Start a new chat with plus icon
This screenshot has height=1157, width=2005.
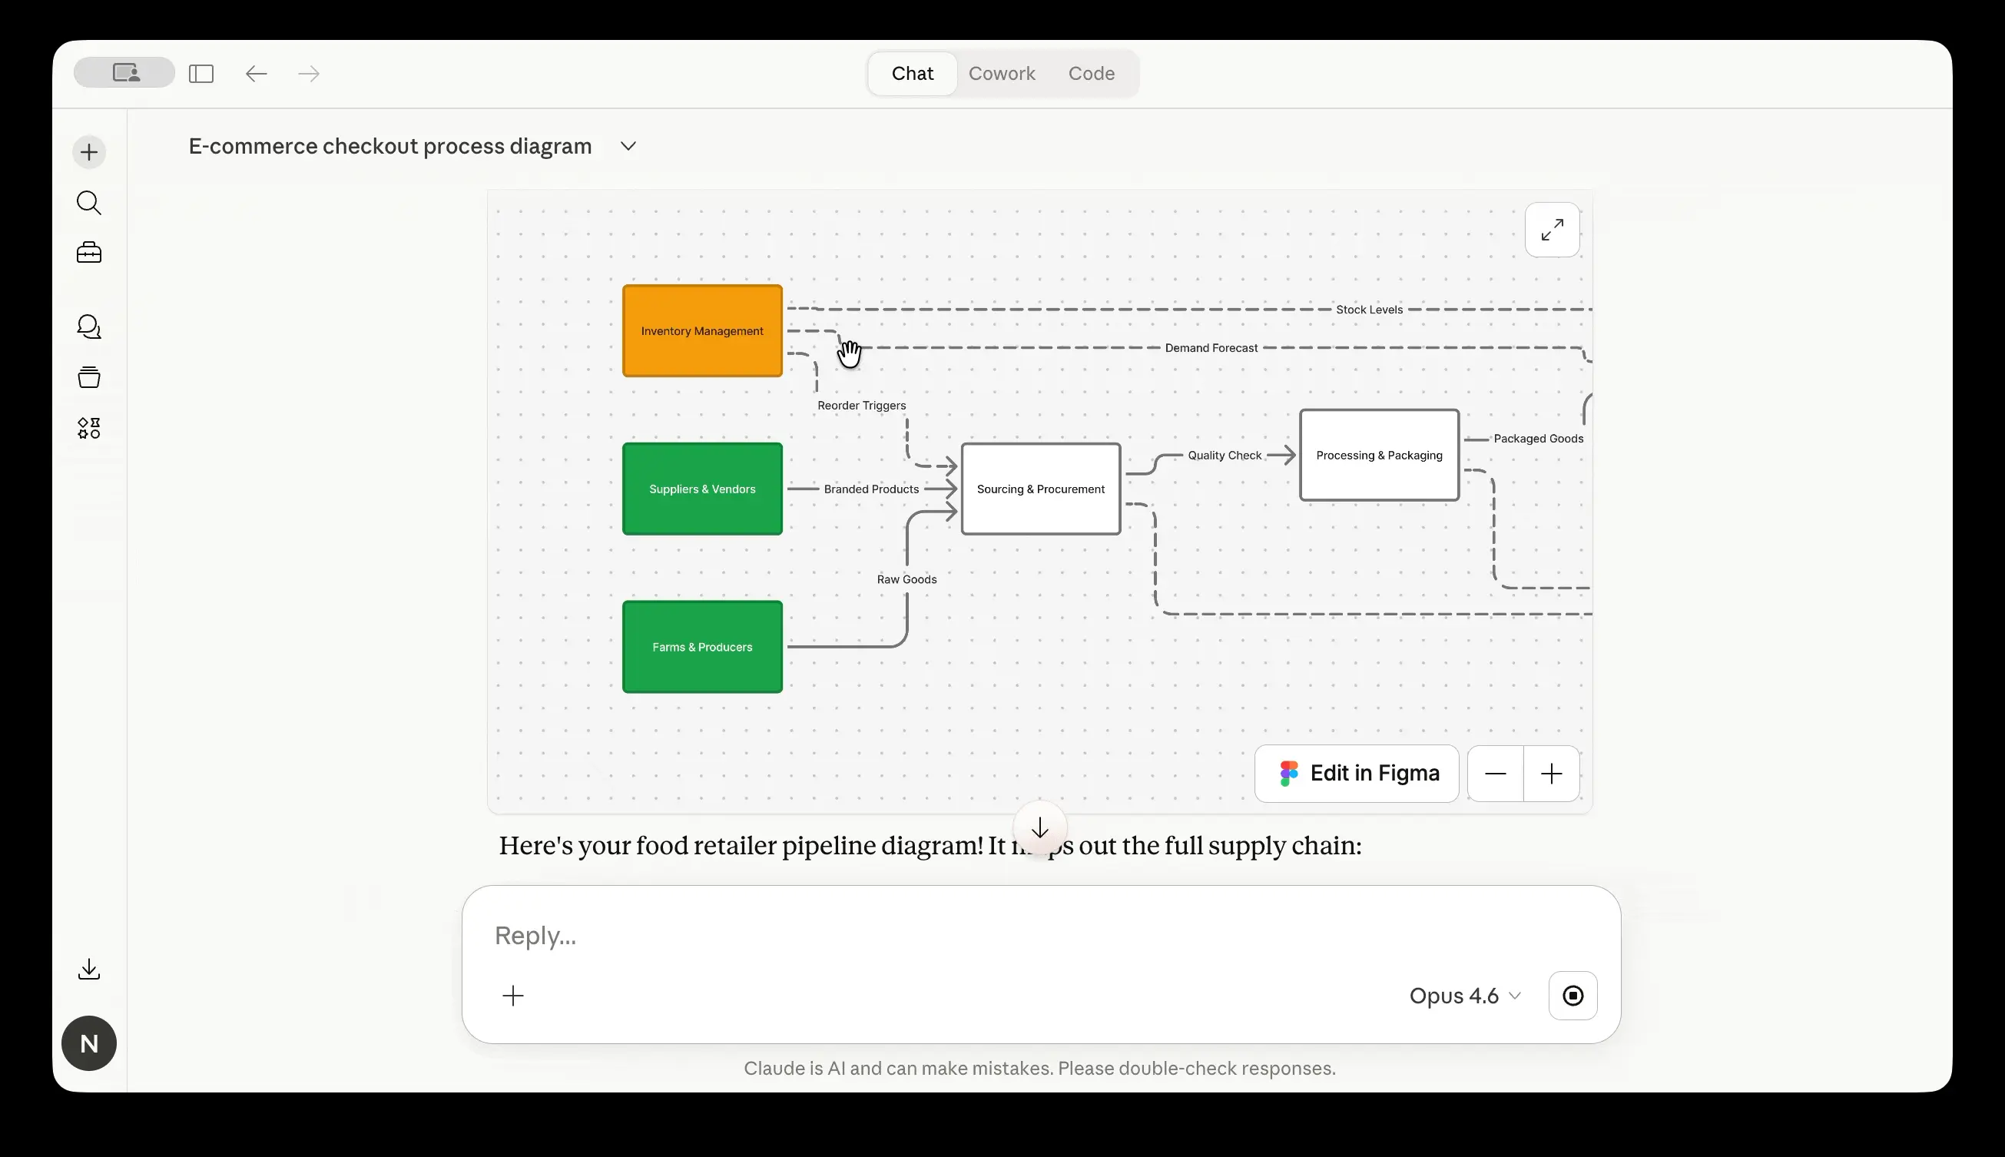coord(89,152)
